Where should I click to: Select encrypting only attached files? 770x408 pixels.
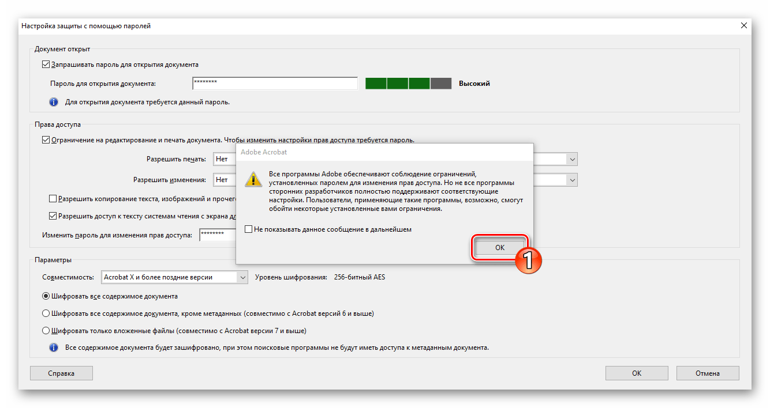(x=46, y=330)
